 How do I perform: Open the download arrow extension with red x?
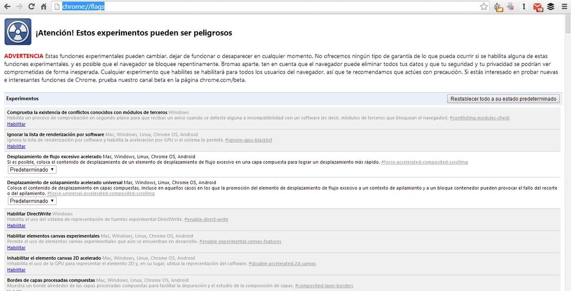click(x=511, y=7)
